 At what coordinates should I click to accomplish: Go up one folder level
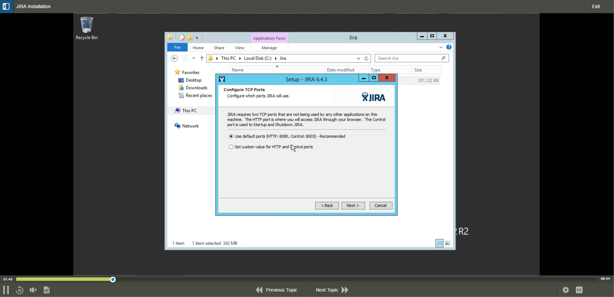pos(202,58)
